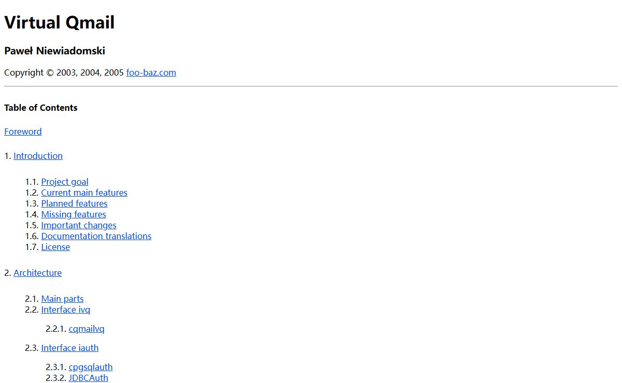Open the JDBCAuth subsection link
This screenshot has width=622, height=383.
(89, 378)
